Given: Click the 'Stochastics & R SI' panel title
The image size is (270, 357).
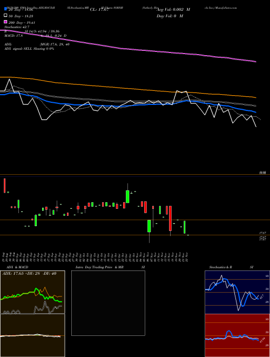Looking at the screenshot, I should click(231, 267).
